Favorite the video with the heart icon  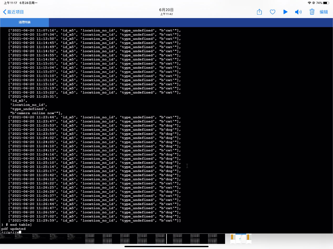[x=273, y=12]
